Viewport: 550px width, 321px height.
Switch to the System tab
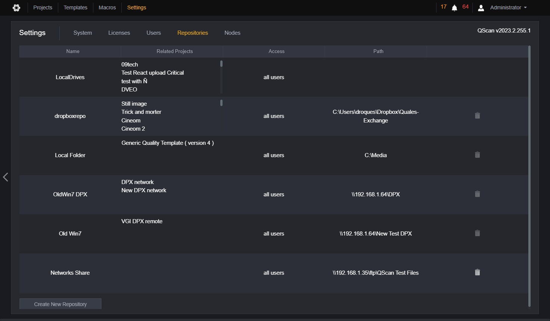point(83,33)
